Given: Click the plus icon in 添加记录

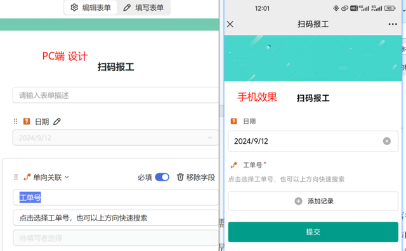Looking at the screenshot, I should 298,201.
